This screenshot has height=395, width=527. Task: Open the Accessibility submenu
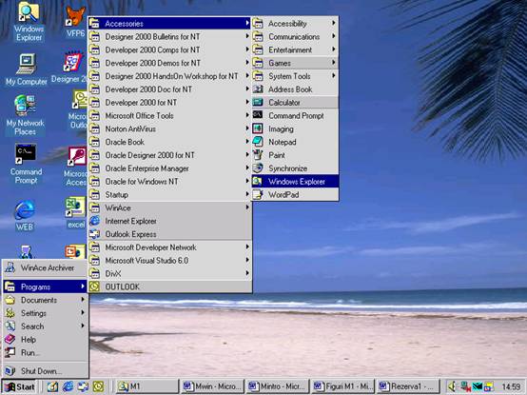pos(295,23)
